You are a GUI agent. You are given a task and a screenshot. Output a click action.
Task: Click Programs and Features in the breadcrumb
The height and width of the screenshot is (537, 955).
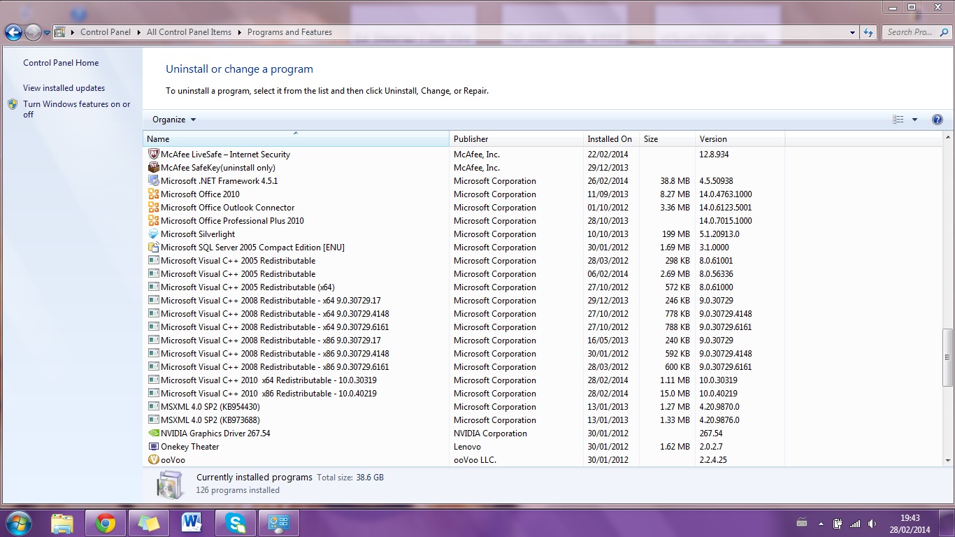click(x=289, y=32)
